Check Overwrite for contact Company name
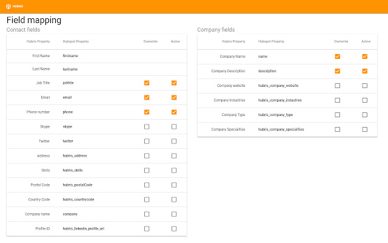The width and height of the screenshot is (388, 243). point(147,214)
